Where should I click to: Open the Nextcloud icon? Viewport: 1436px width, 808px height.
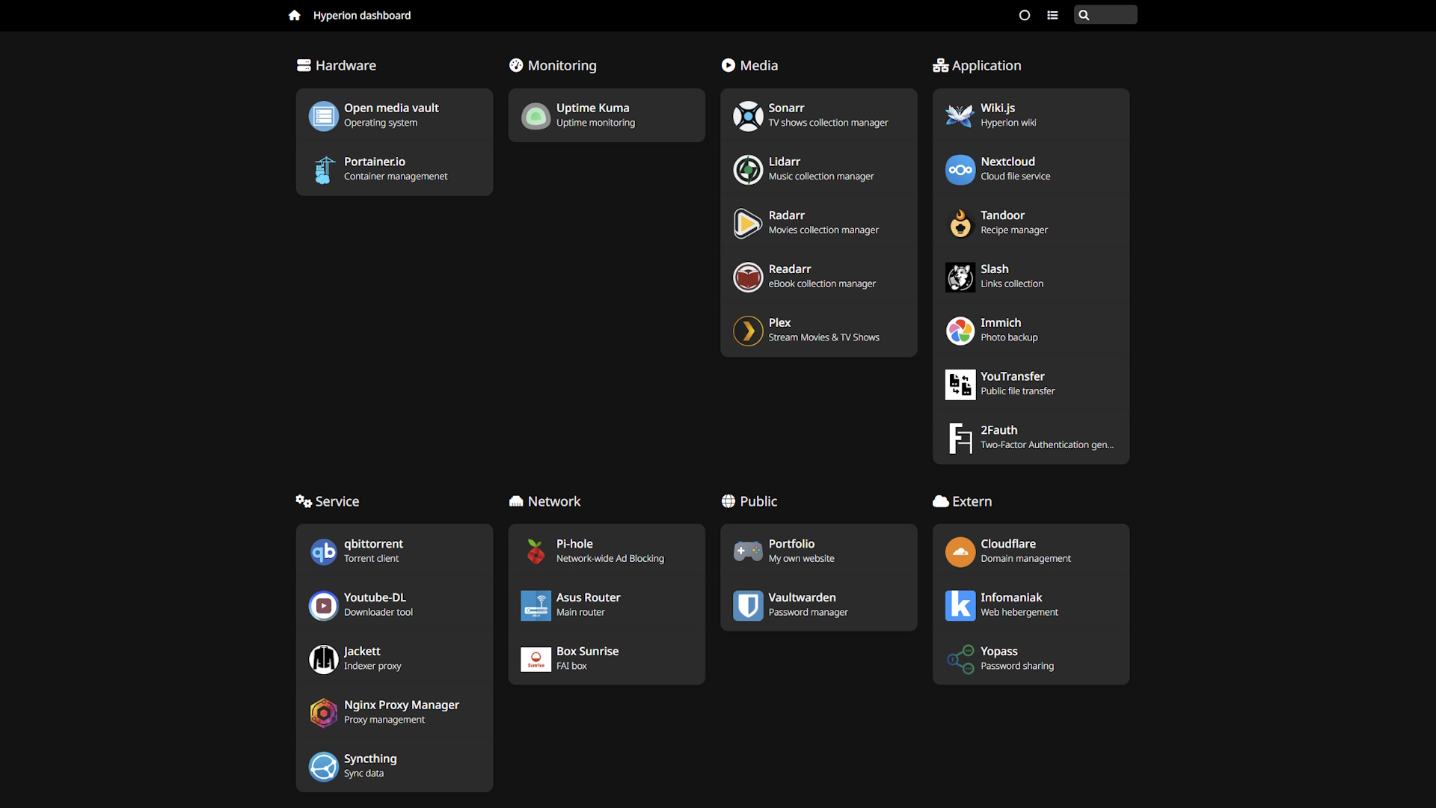coord(960,170)
